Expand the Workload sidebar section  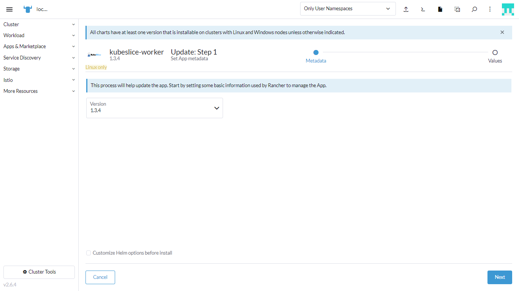(x=39, y=35)
